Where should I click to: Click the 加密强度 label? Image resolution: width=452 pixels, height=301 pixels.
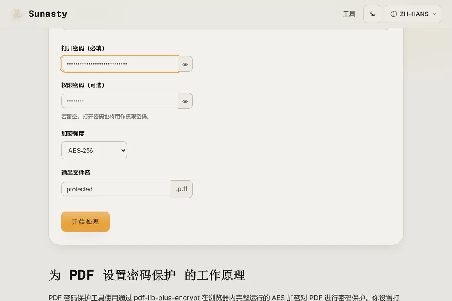73,133
